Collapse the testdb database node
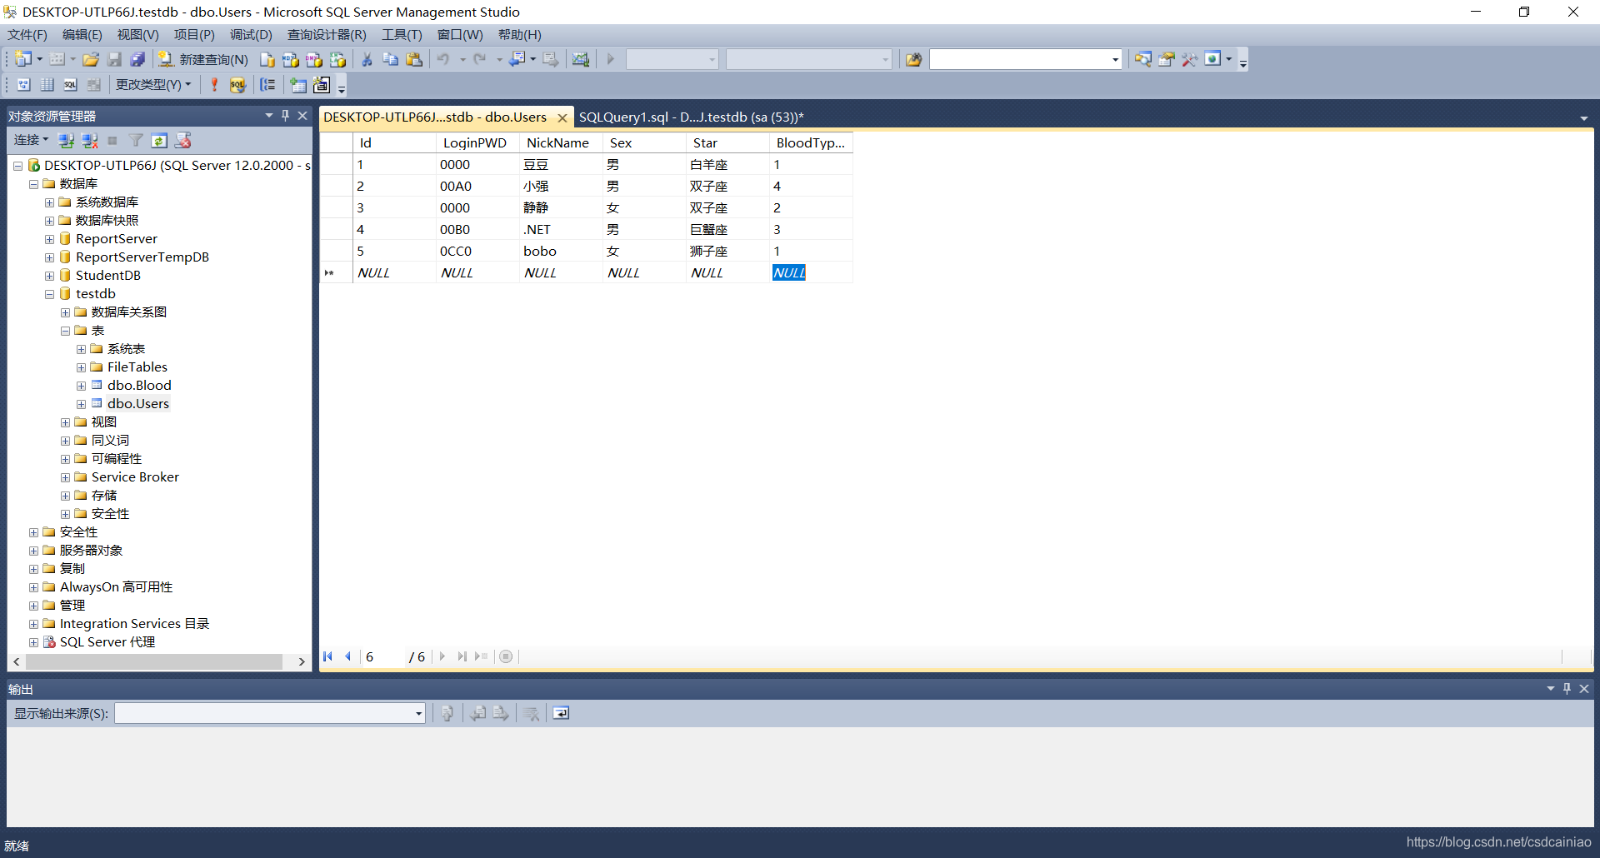This screenshot has height=858, width=1600. coord(49,294)
